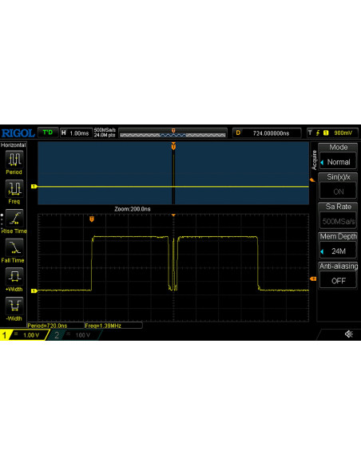Click the D 724.000000ns delay readout

(267, 132)
